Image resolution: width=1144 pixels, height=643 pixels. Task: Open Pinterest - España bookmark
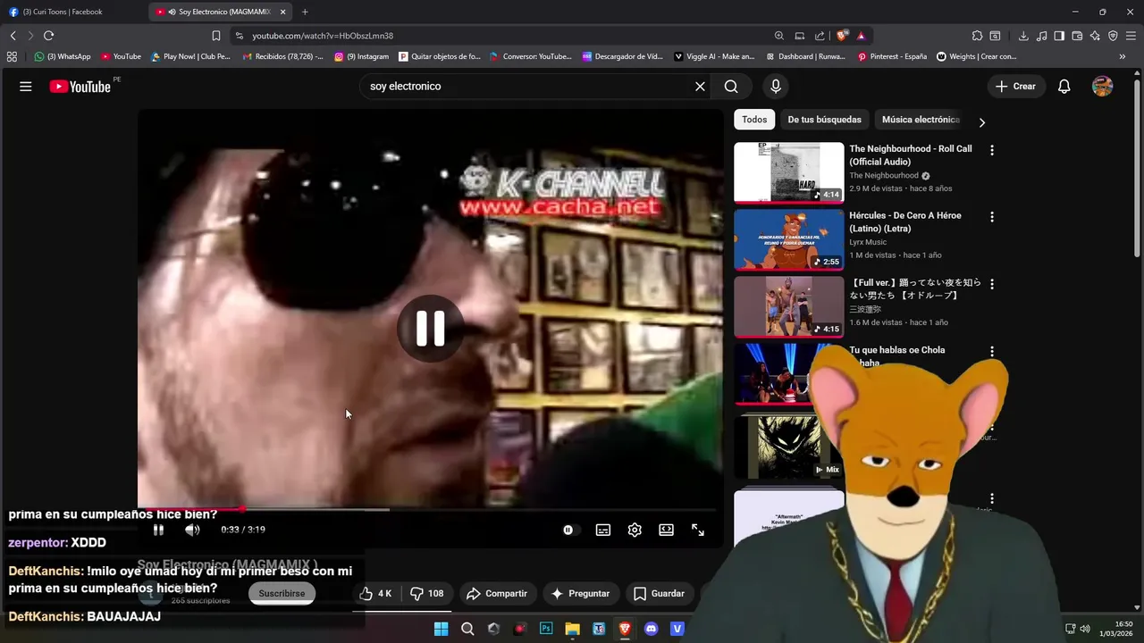pos(892,56)
